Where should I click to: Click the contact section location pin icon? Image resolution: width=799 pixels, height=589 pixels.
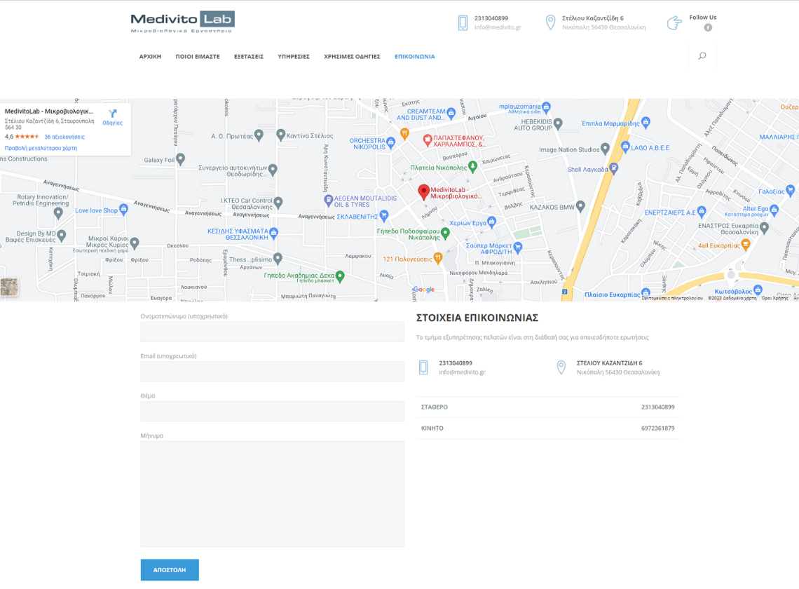tap(561, 367)
